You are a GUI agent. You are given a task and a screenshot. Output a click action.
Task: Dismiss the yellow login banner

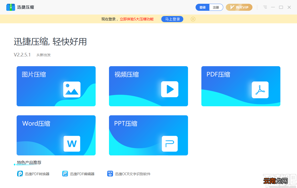(193, 19)
